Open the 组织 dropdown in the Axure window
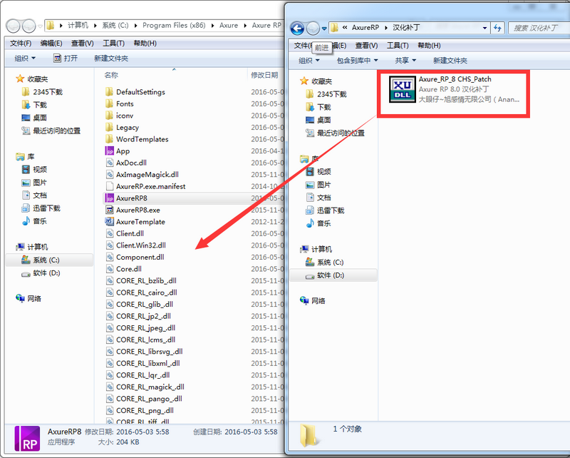Viewport: 570px width, 458px height. click(25, 58)
